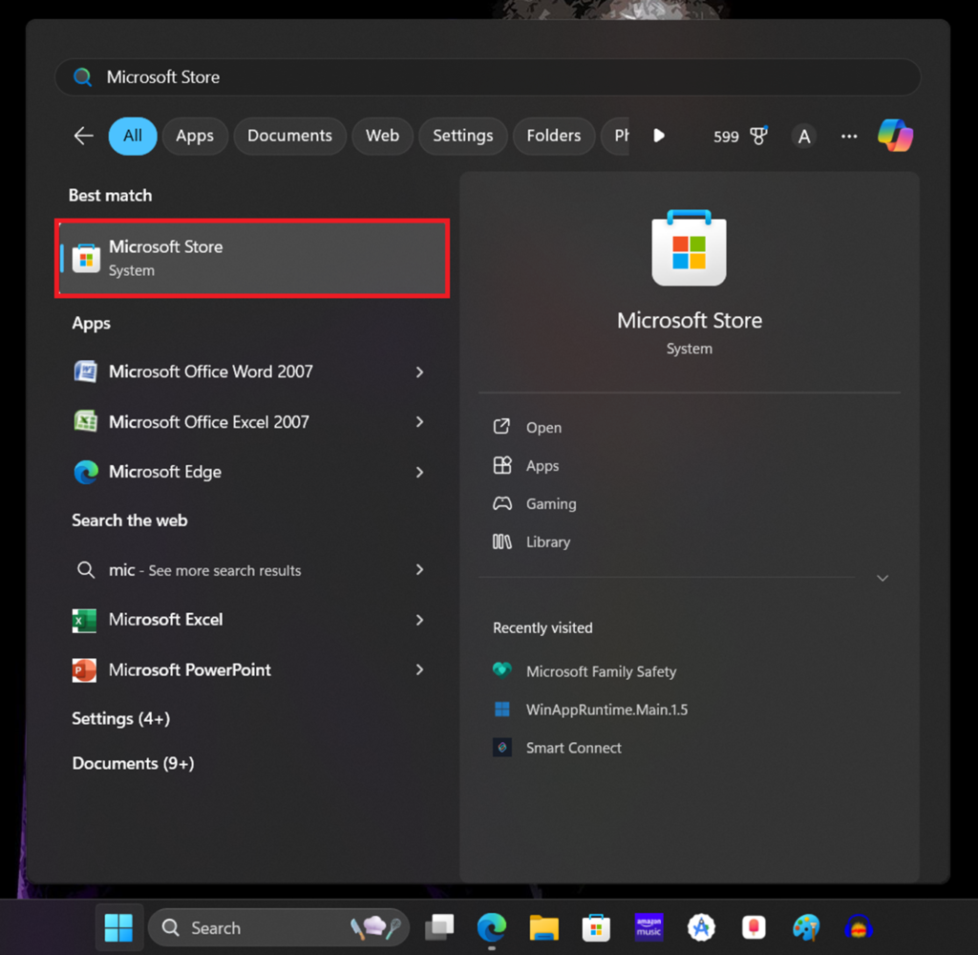
Task: Click the Gaming controller icon
Action: coord(502,503)
